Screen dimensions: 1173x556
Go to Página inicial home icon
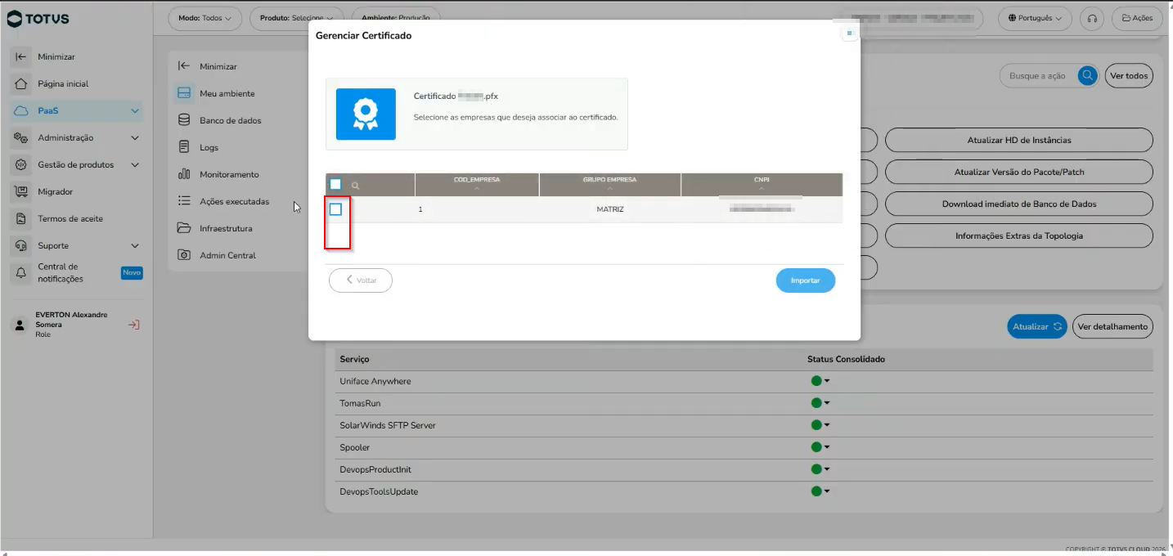pos(21,83)
